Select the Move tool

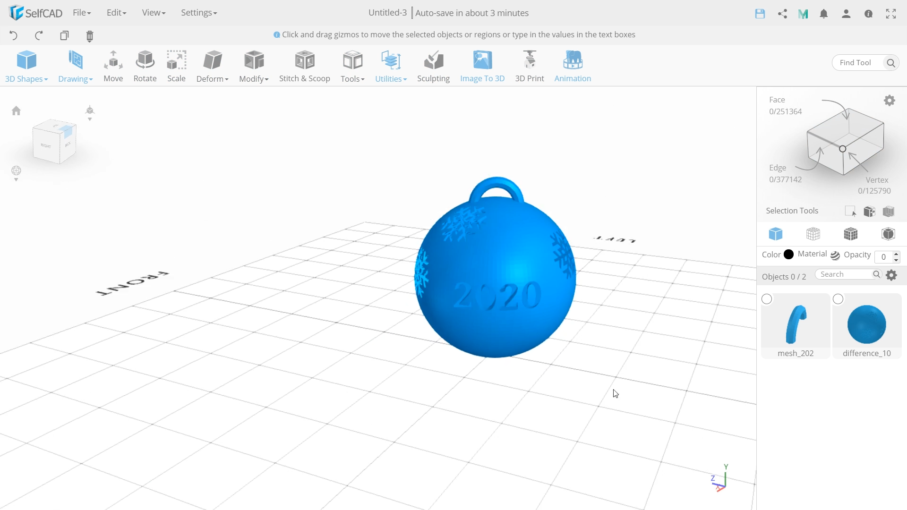113,66
